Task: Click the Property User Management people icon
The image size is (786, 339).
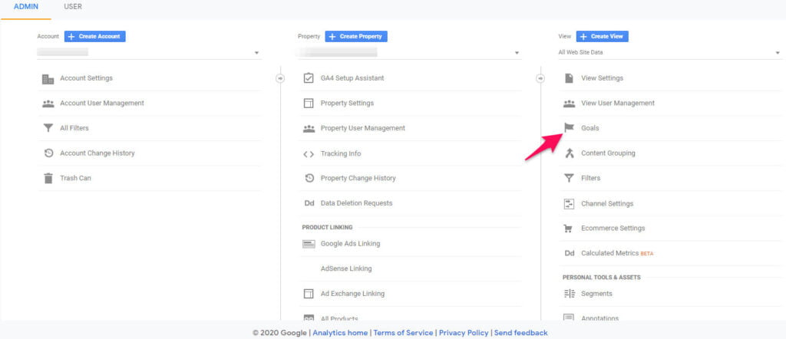Action: 309,129
